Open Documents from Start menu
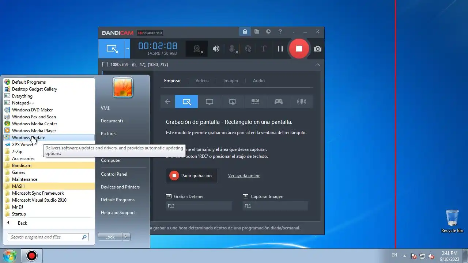 point(112,121)
